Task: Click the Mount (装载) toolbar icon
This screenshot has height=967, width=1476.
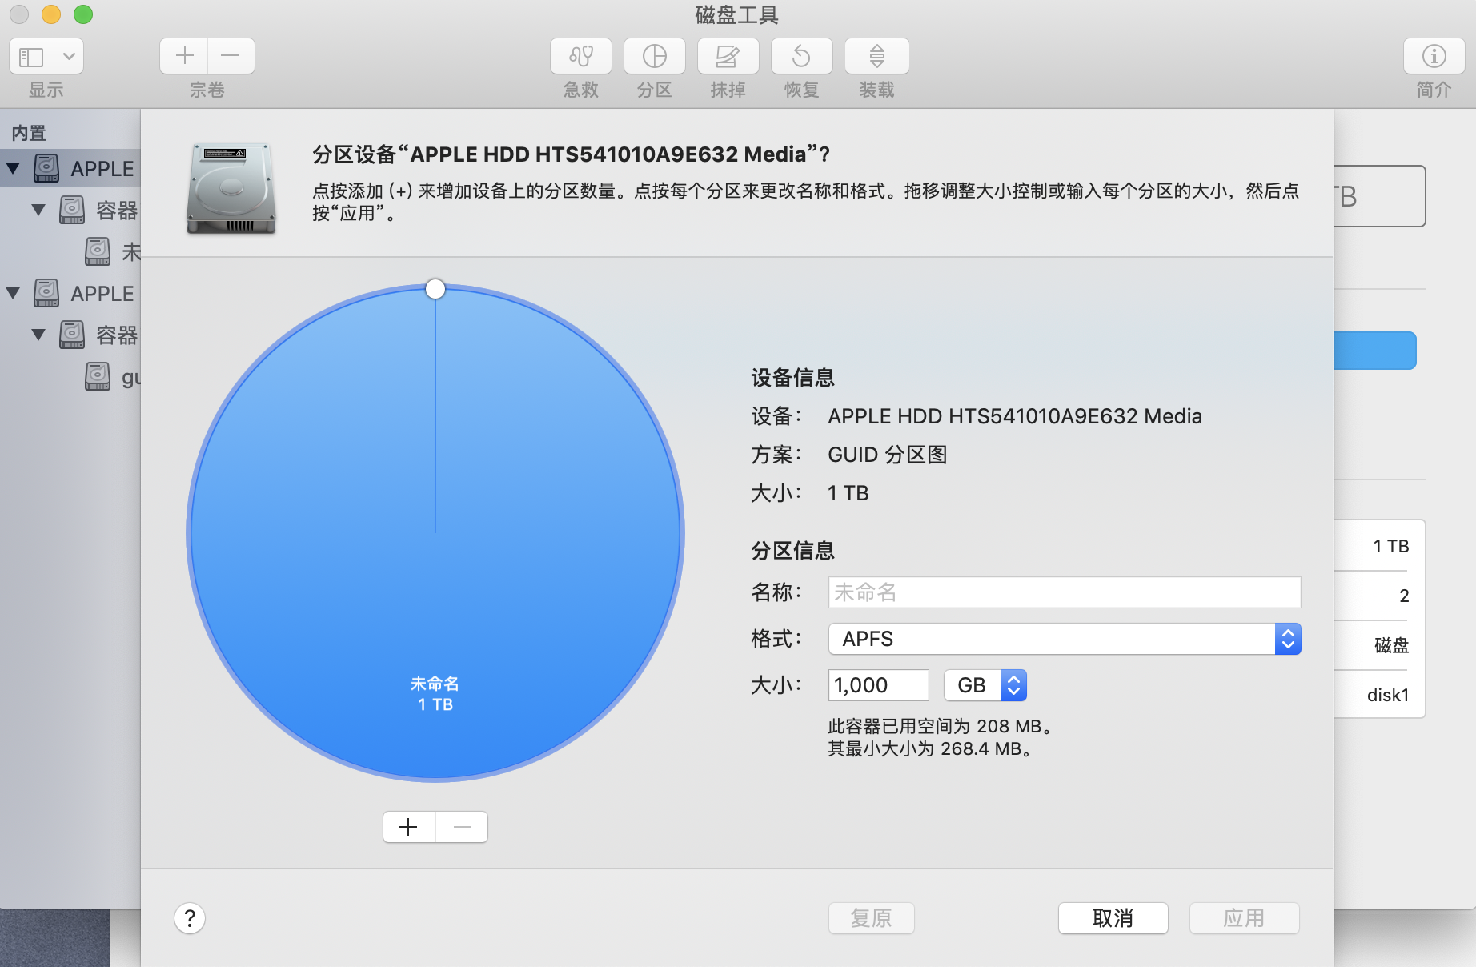Action: pyautogui.click(x=876, y=56)
